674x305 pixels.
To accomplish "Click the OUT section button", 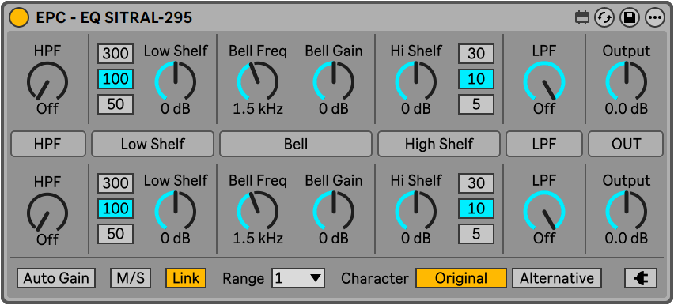I will (x=626, y=144).
